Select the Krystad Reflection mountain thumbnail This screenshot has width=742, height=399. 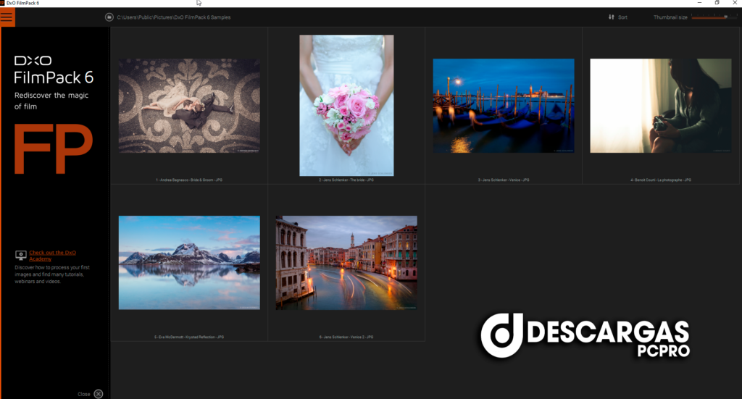[x=189, y=262]
